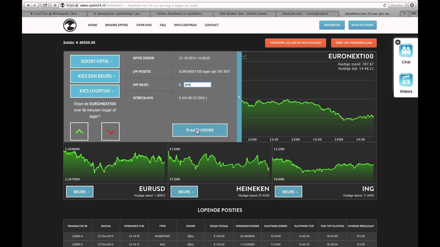The height and width of the screenshot is (247, 440).
Task: Open the Safari downloads icon
Action: coord(411,5)
